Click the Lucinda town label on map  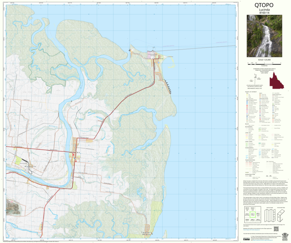click(x=158, y=59)
